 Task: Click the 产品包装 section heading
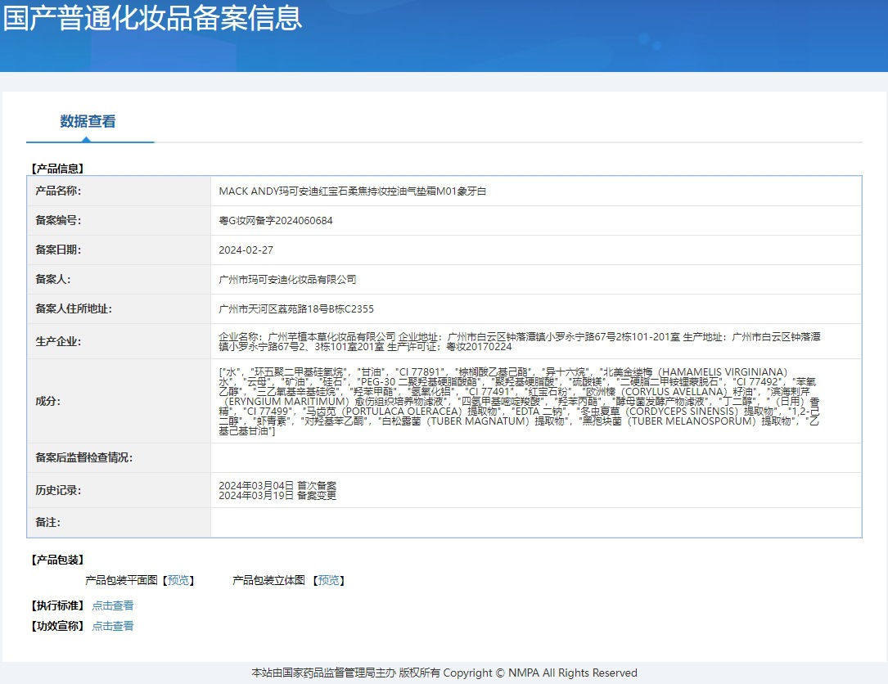coord(57,560)
